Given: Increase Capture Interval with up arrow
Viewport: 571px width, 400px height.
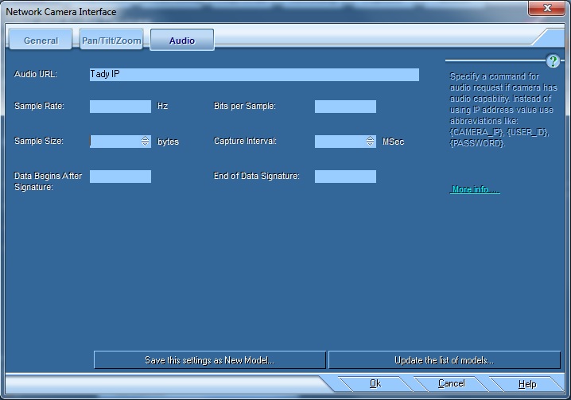Looking at the screenshot, I should point(371,138).
